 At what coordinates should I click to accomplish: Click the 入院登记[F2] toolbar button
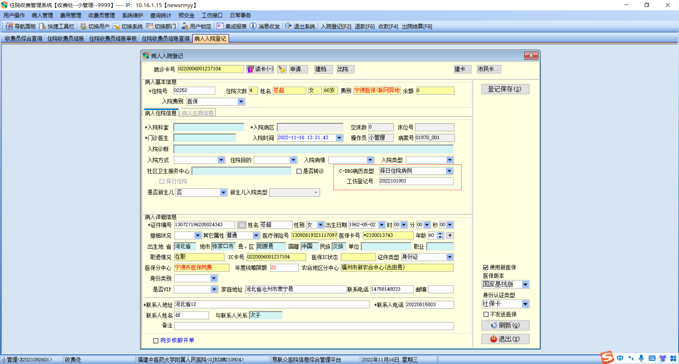pyautogui.click(x=336, y=27)
